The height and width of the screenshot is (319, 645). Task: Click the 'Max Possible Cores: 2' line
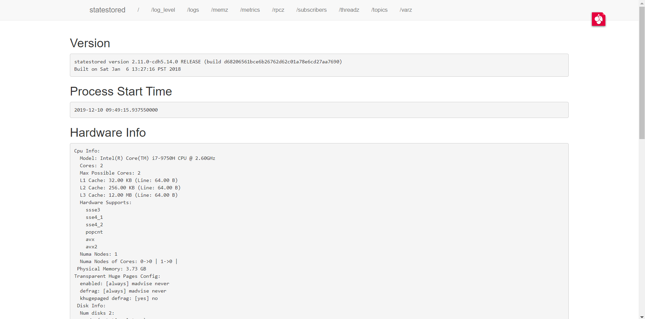[x=110, y=173]
